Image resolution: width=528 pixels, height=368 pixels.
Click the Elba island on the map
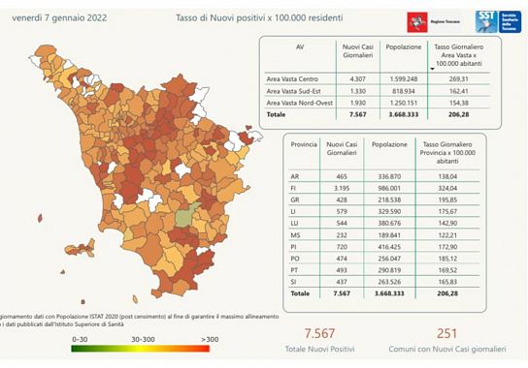pos(81,248)
